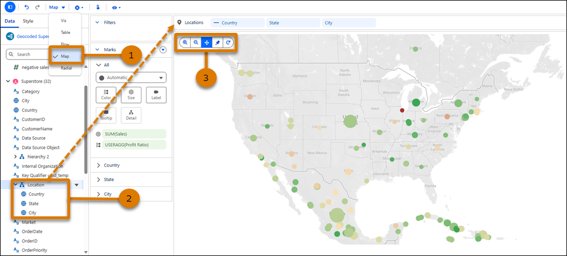Switch to the Data tab

10,21
